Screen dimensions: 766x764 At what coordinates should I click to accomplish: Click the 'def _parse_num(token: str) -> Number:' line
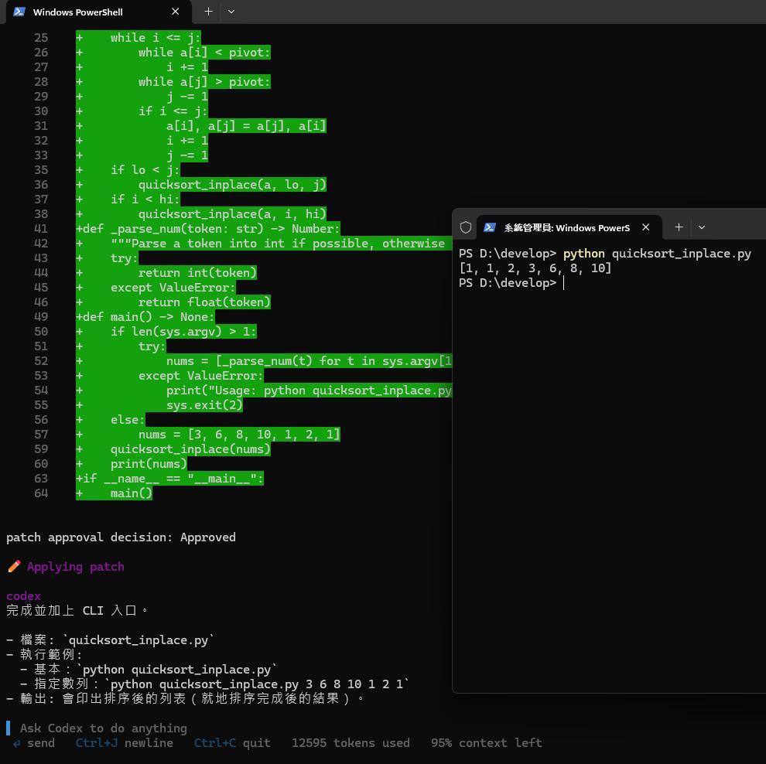point(207,228)
